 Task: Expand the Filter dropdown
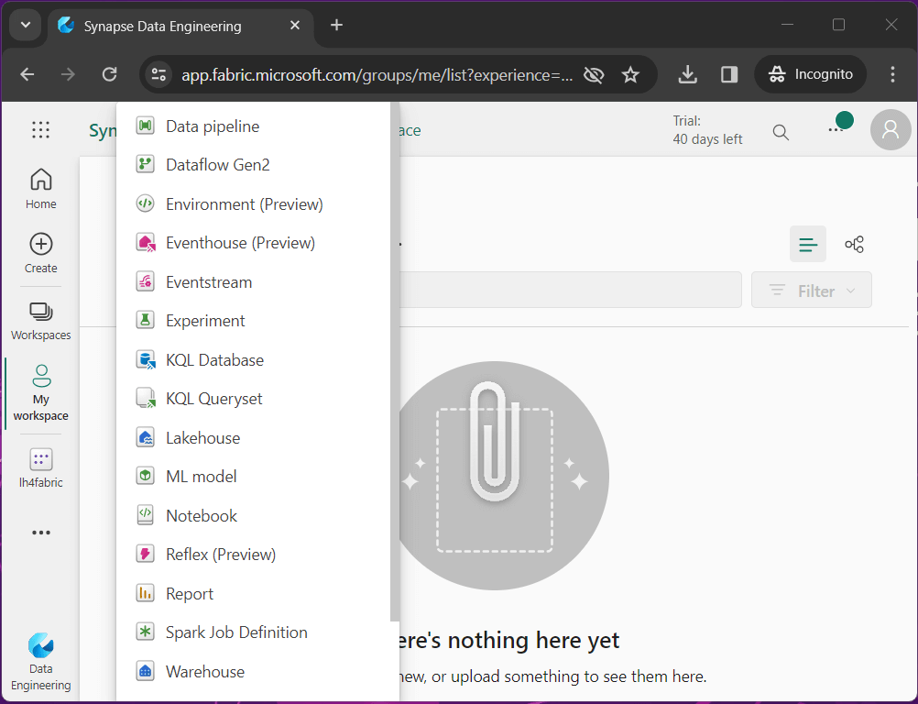812,291
